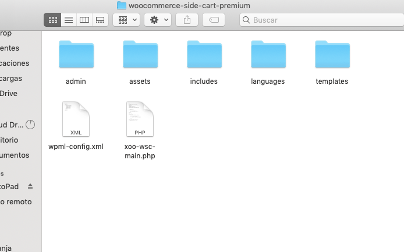Select the wpml-config.xml file icon
The height and width of the screenshot is (252, 404).
coord(76,119)
